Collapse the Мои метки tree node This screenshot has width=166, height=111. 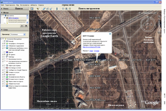[1, 15]
